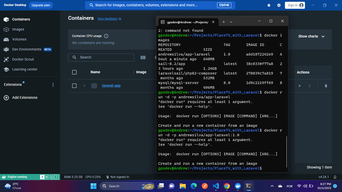
Task: Click the Upgrade plan button
Action: pyautogui.click(x=41, y=5)
